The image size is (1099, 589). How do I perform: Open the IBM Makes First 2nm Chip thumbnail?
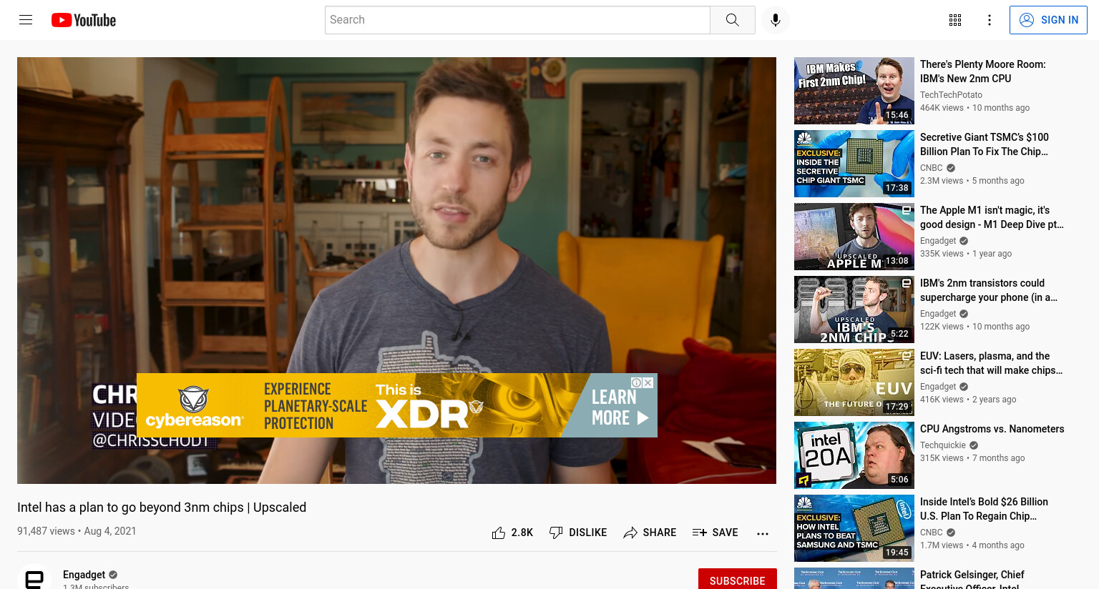(x=854, y=91)
